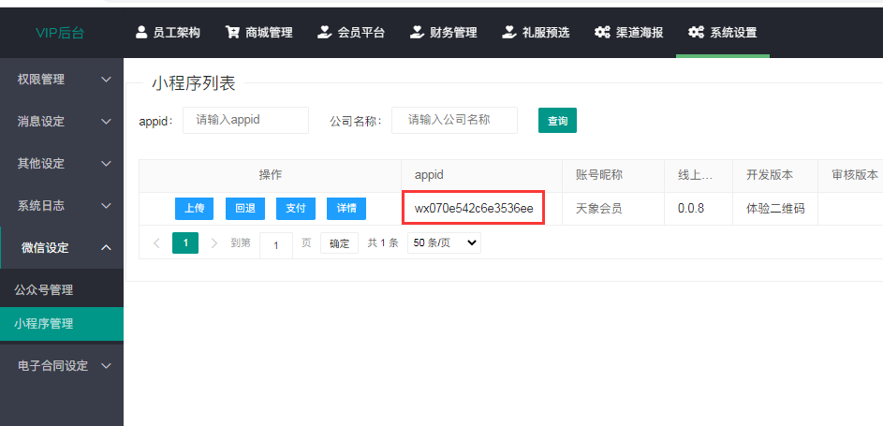Click the 会员平台 icon in top bar
The image size is (883, 426).
click(324, 33)
